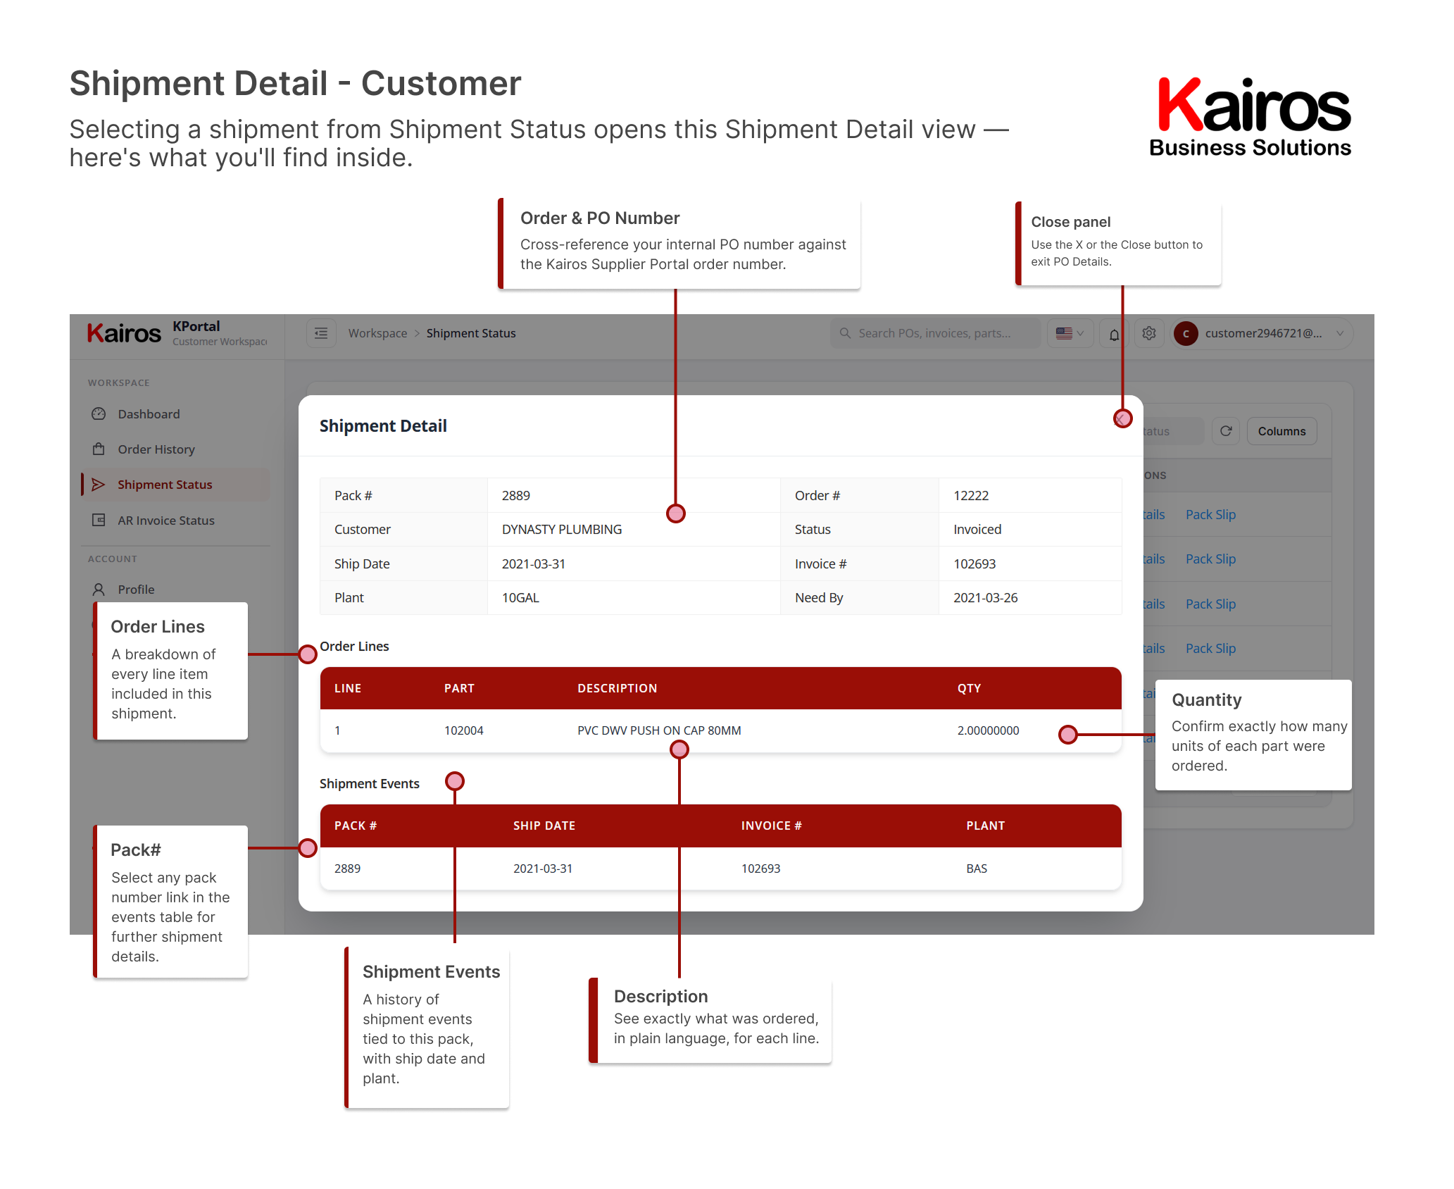
Task: Click the Columns button
Action: [x=1282, y=431]
